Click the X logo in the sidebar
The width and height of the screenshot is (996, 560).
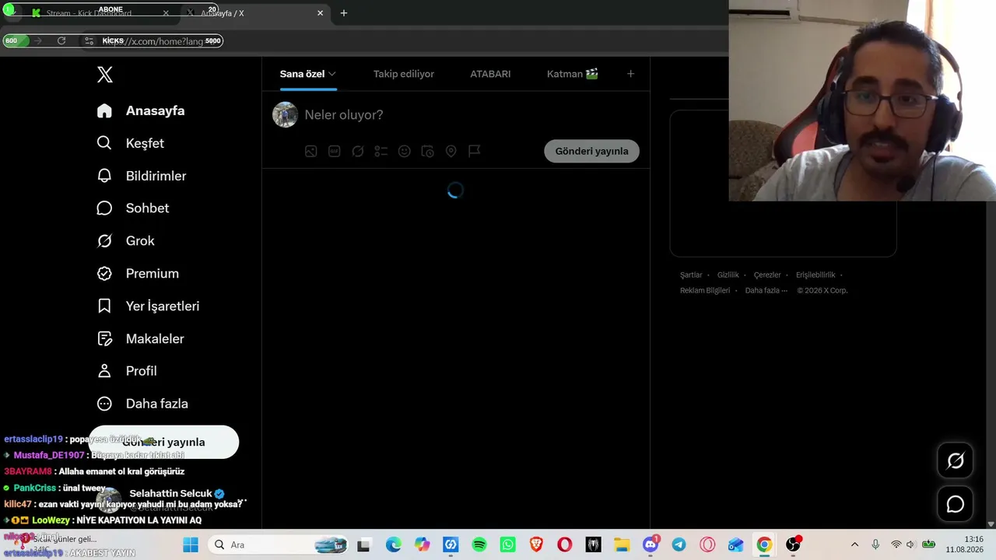(x=105, y=75)
